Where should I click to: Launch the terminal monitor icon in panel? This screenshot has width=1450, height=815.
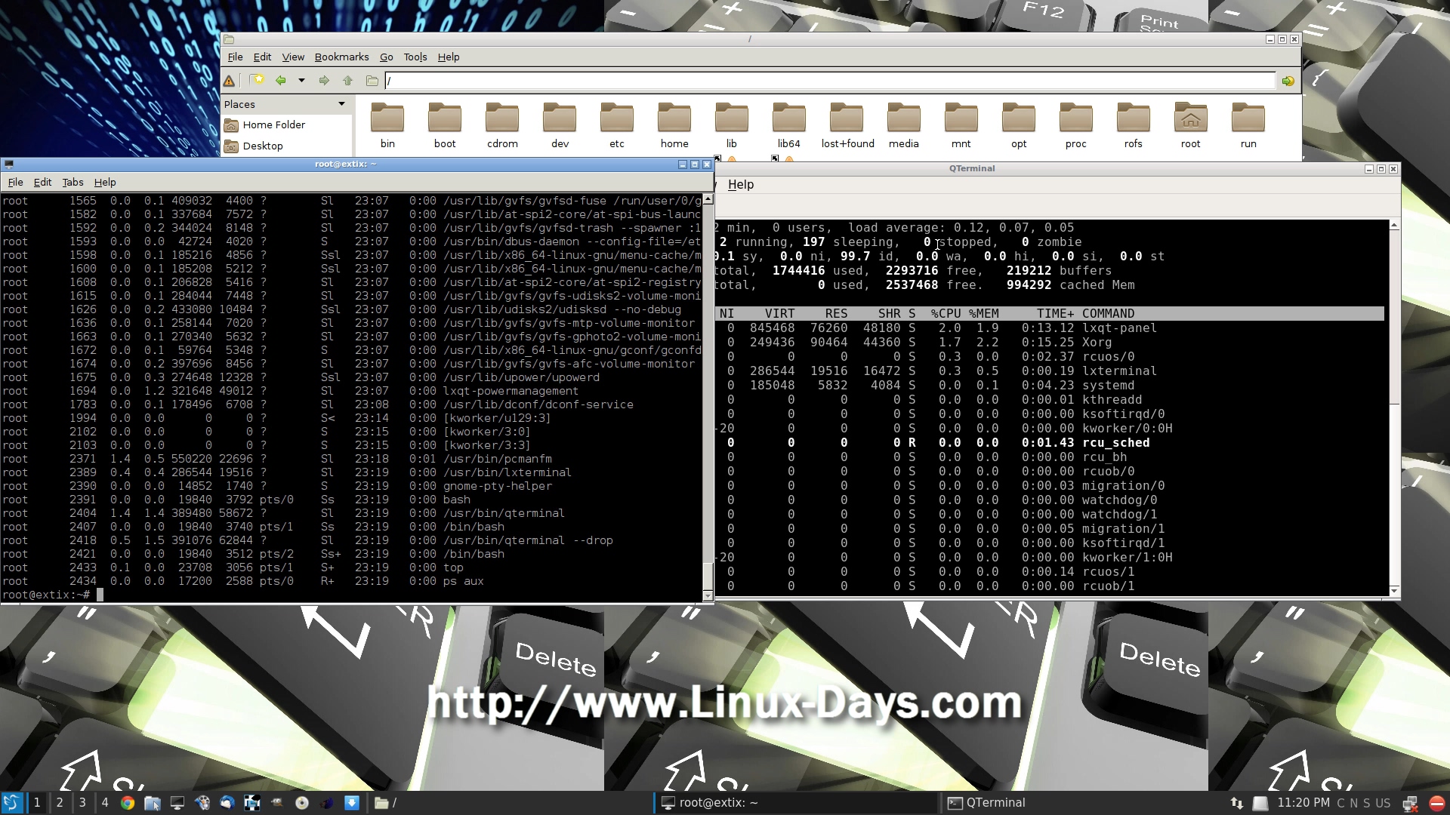(177, 803)
